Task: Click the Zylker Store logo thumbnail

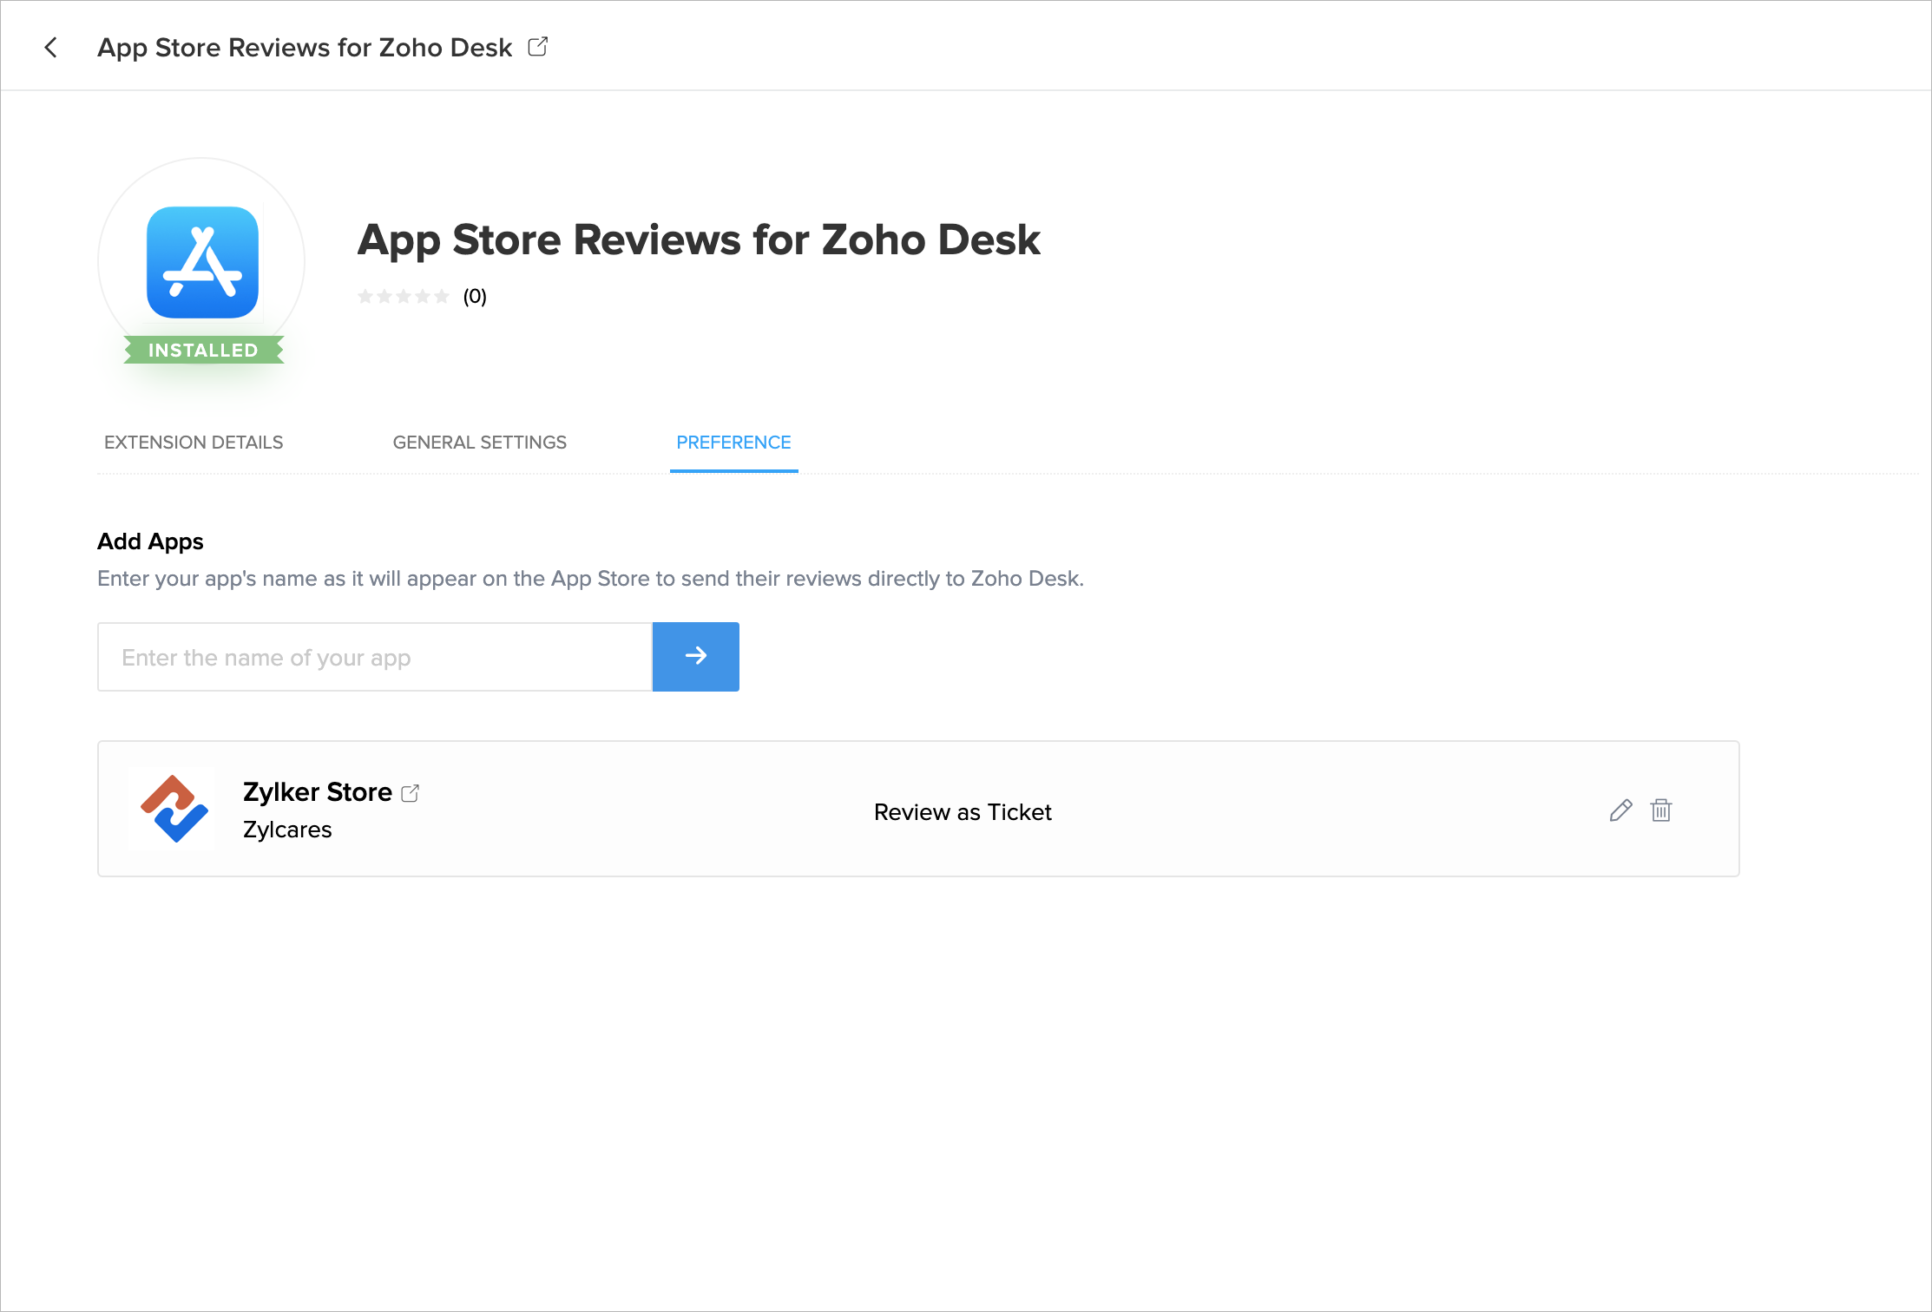Action: (174, 809)
